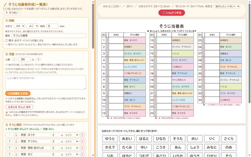Focus the 人数 count field showing 34
Screen dimensions: 251x157
click(x=24, y=59)
